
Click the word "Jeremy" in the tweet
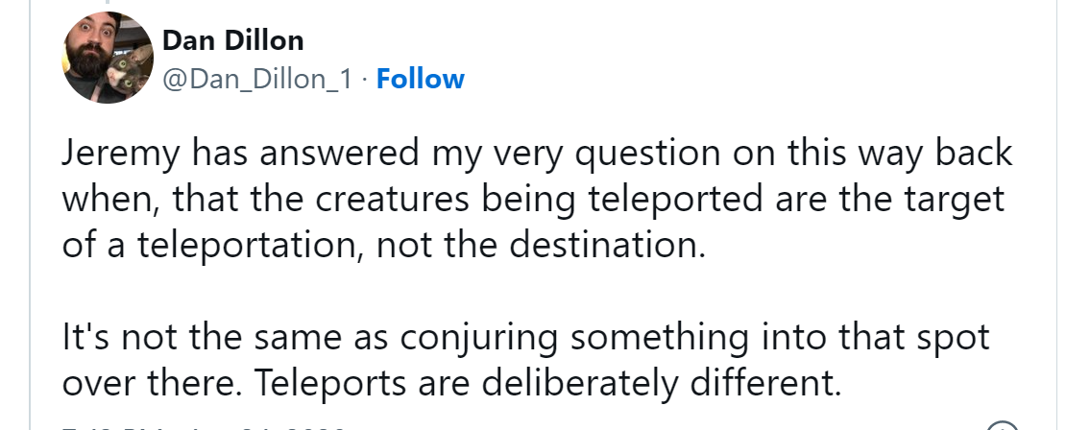tap(121, 155)
